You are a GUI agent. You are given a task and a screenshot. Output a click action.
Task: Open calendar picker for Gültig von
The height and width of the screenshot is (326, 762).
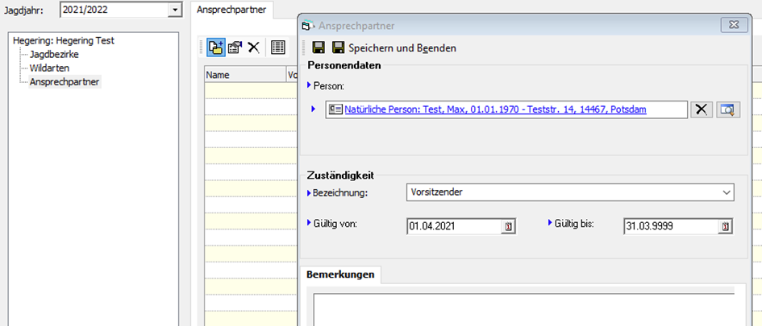tap(509, 227)
